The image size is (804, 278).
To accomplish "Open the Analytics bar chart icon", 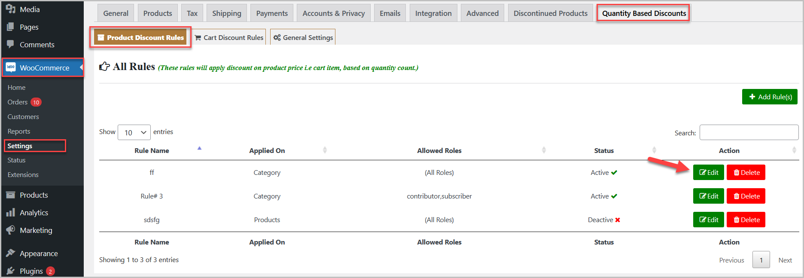I will click(x=11, y=213).
